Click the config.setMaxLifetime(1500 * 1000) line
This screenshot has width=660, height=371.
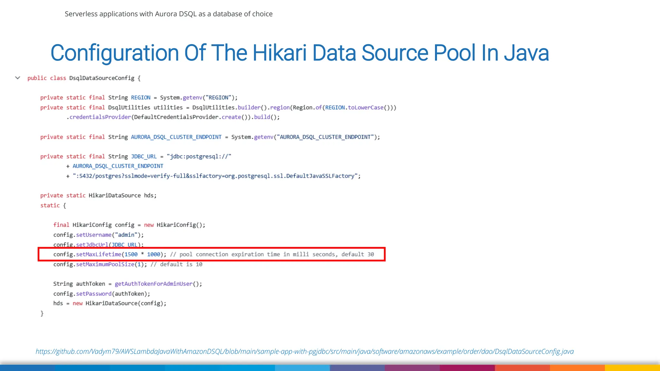coord(214,254)
